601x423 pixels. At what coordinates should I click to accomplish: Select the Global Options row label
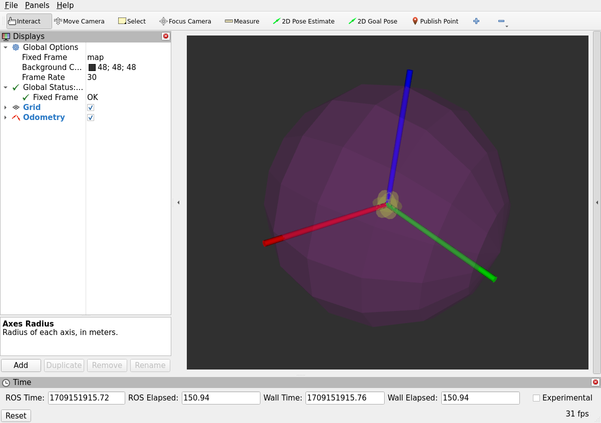[51, 47]
